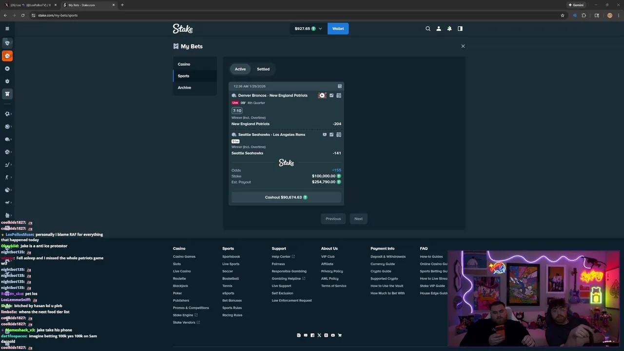Click the bet slip share icon beside date
This screenshot has height=351, width=624.
coord(340,86)
